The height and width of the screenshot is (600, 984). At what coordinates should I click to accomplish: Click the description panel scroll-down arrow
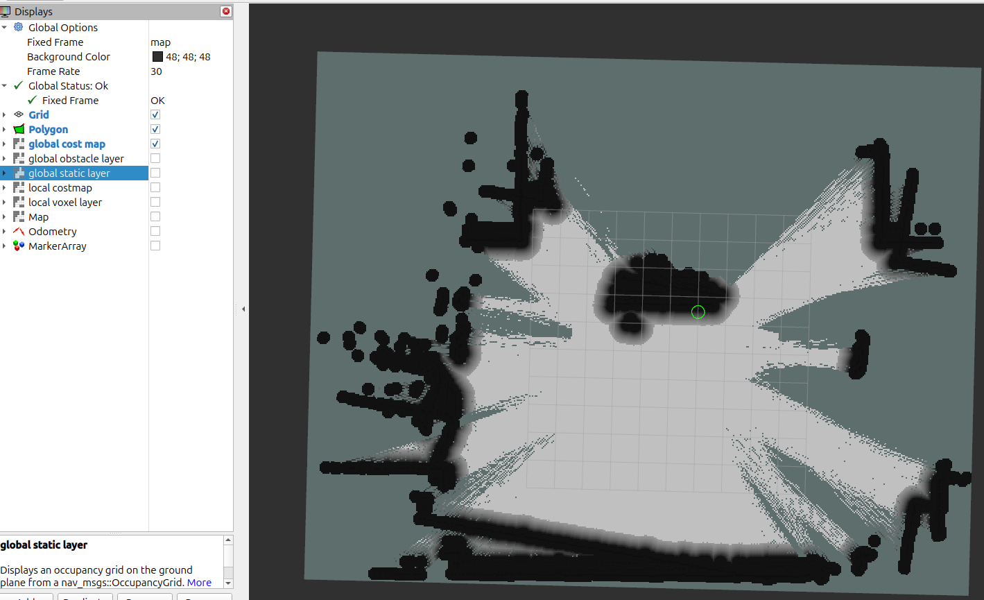[x=229, y=583]
